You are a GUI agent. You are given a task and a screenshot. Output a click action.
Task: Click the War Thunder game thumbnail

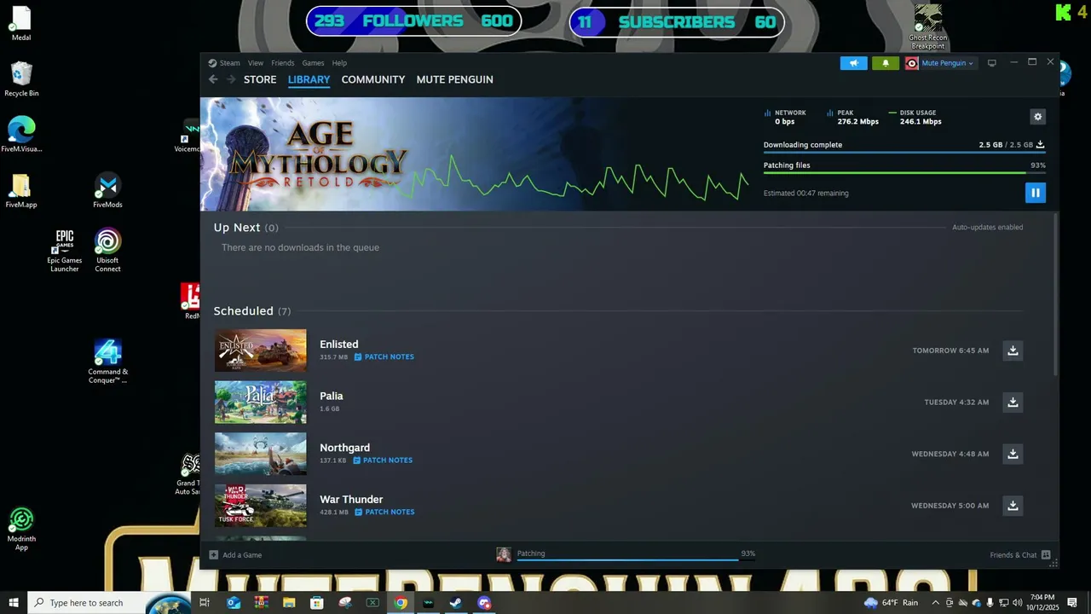point(260,506)
